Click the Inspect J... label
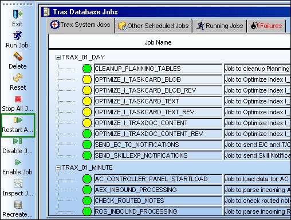Screen dimensions: 291x220 [18, 193]
